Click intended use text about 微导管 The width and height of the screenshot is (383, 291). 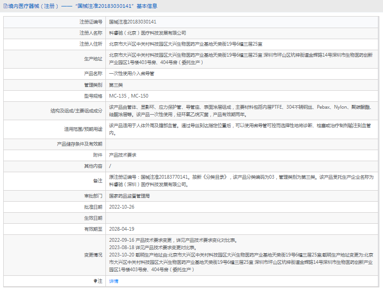240,129
